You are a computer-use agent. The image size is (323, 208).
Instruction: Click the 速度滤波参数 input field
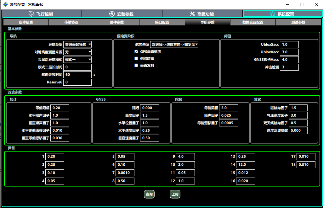298,131
